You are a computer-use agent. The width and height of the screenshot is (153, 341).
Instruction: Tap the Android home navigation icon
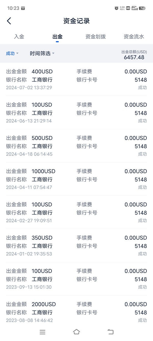click(76, 332)
